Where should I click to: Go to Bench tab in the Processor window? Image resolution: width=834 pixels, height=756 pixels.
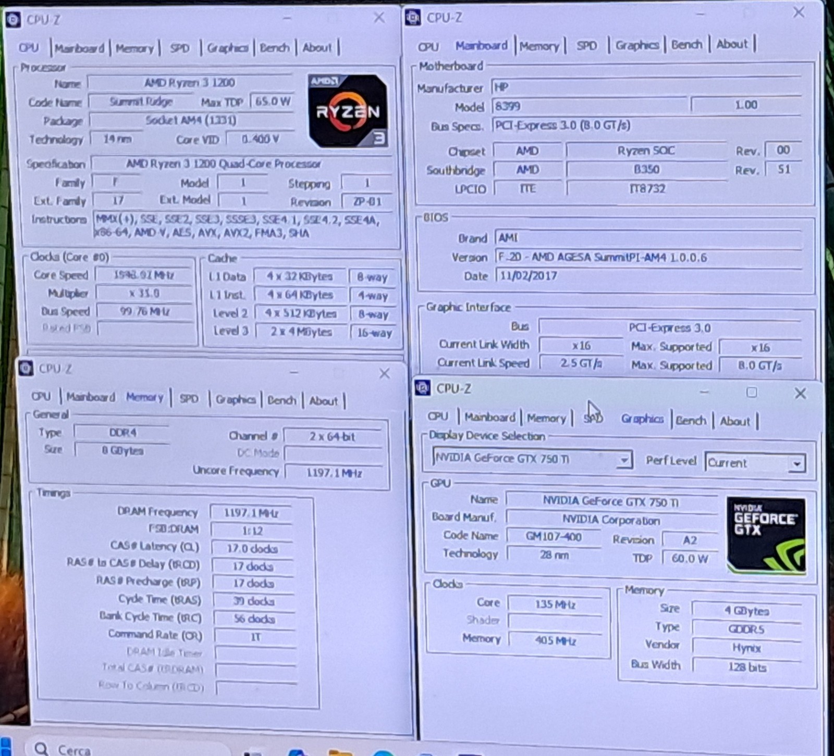[275, 48]
